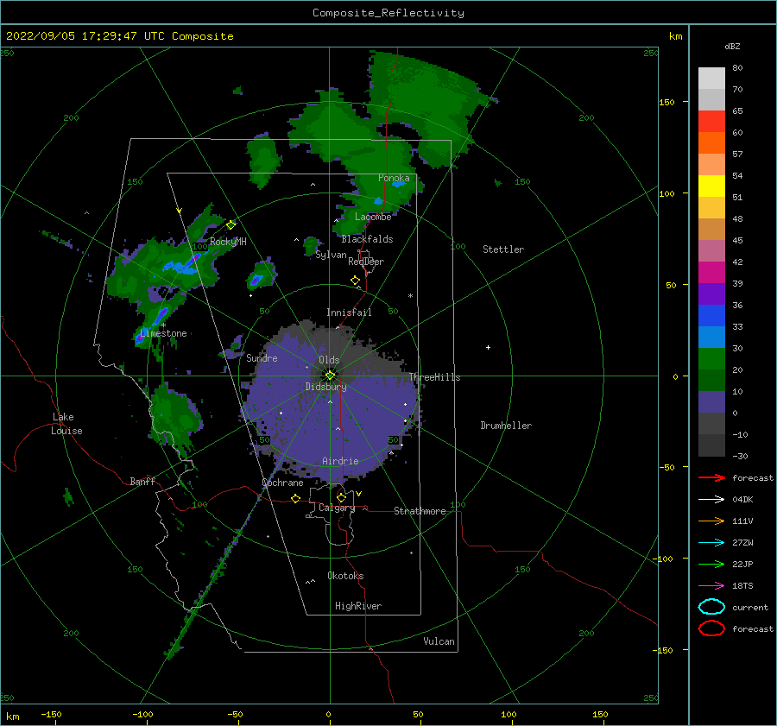The height and width of the screenshot is (726, 777).
Task: Click the green 22JP arrow symbol
Action: coord(711,564)
